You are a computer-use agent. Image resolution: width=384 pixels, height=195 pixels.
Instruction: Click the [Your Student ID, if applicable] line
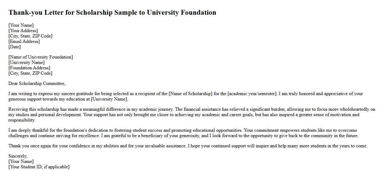[x=39, y=167]
